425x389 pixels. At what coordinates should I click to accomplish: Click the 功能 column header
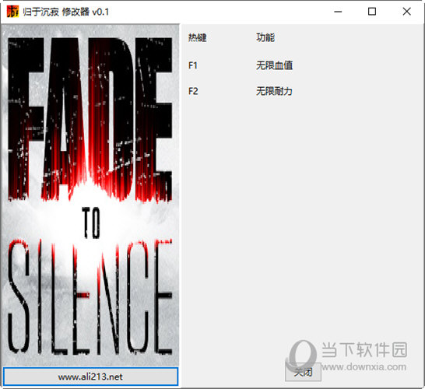(265, 37)
